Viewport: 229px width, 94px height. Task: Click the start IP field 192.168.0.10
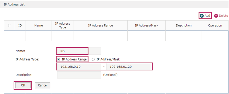point(79,67)
